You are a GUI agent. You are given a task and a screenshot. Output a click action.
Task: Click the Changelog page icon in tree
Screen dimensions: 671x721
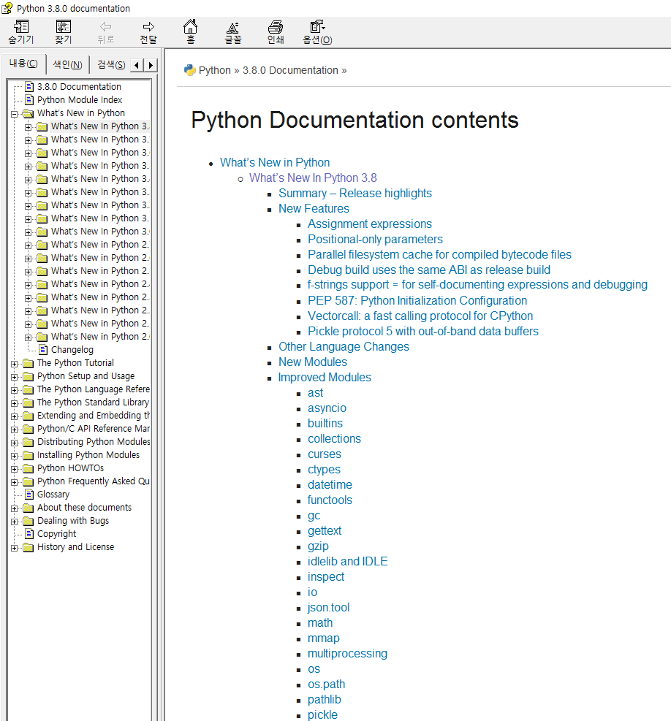(43, 350)
